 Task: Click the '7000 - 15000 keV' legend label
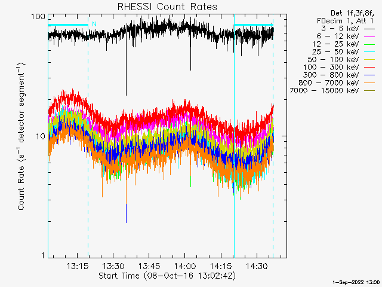(324, 90)
